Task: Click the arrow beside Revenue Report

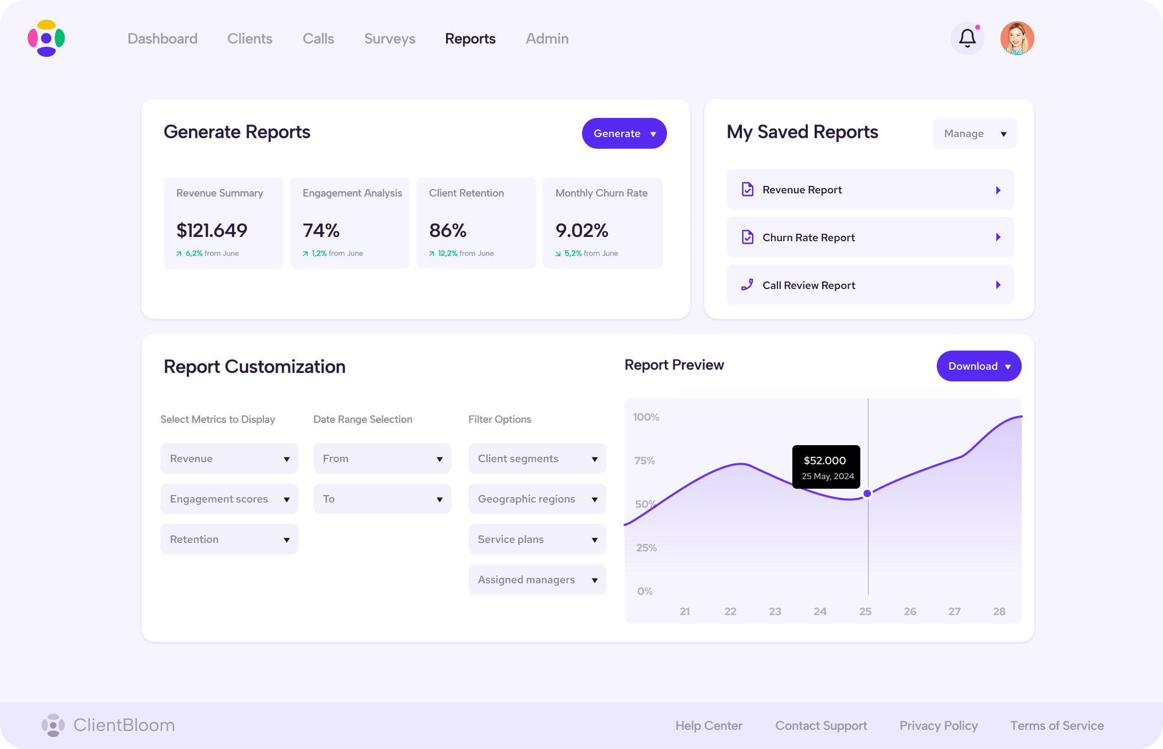Action: click(x=998, y=190)
